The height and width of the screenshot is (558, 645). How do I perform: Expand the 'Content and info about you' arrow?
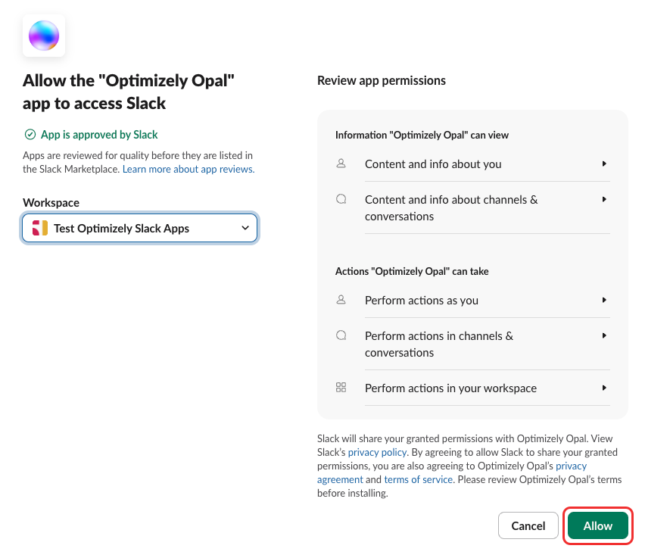coord(604,164)
